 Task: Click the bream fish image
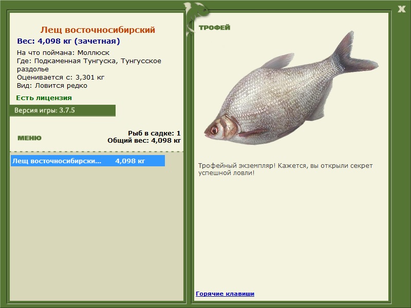[291, 89]
